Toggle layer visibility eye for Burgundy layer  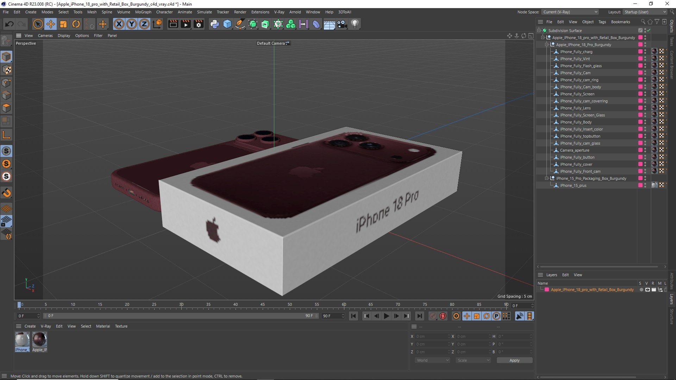click(x=647, y=290)
